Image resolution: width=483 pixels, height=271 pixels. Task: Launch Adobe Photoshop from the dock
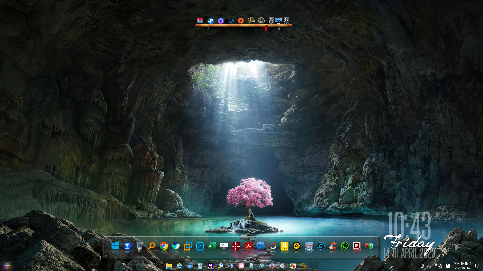[x=260, y=246]
